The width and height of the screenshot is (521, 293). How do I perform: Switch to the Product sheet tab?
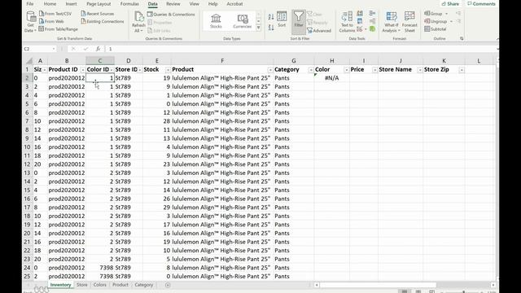tap(120, 285)
